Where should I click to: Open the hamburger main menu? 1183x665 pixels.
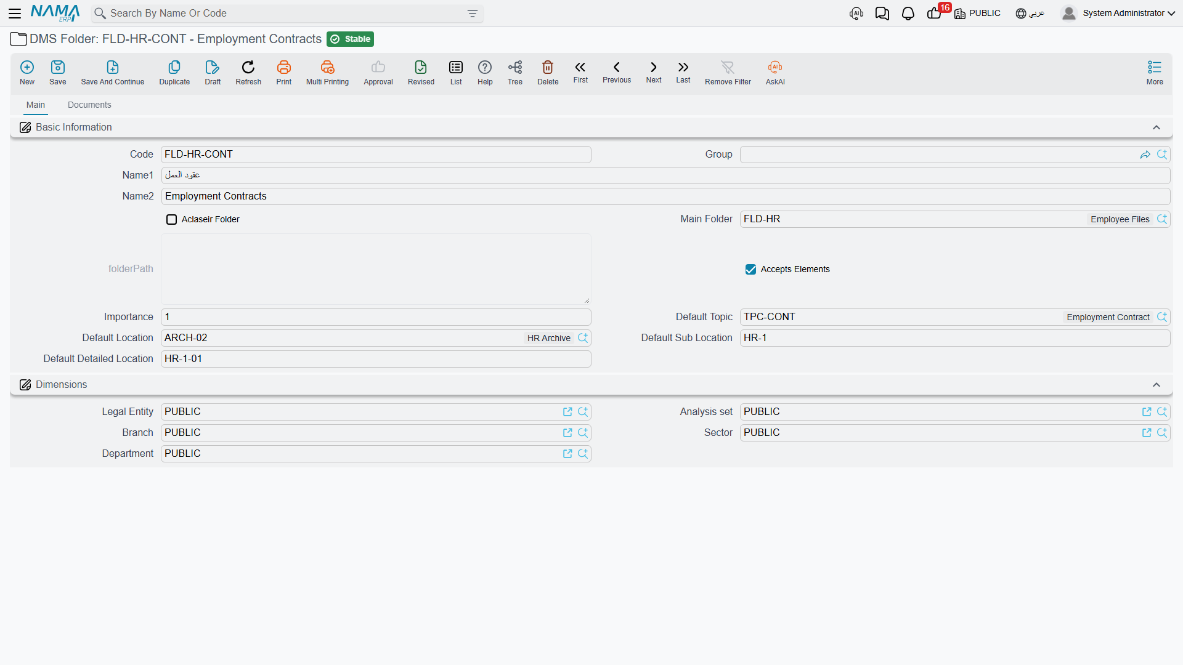point(15,13)
